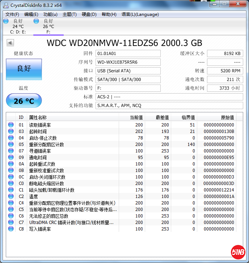Click the CrystalDiskInfo title bar app icon
The image size is (249, 263).
point(5,5)
